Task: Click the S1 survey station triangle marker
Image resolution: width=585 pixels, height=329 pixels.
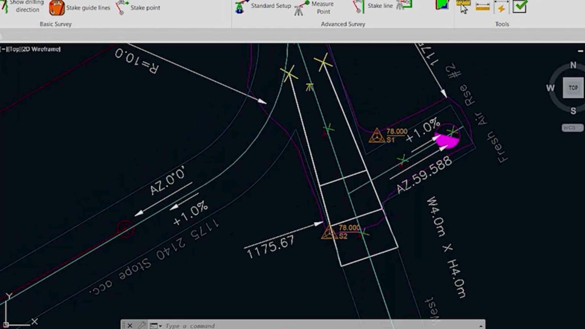Action: pos(376,136)
